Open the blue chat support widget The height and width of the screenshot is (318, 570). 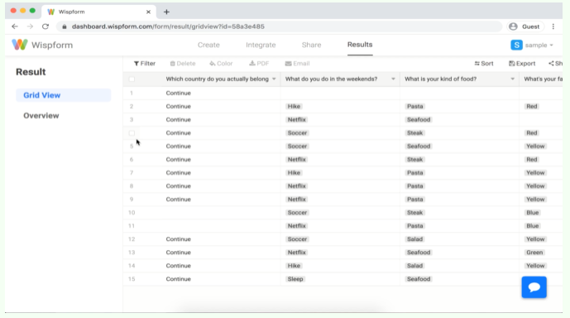click(534, 287)
